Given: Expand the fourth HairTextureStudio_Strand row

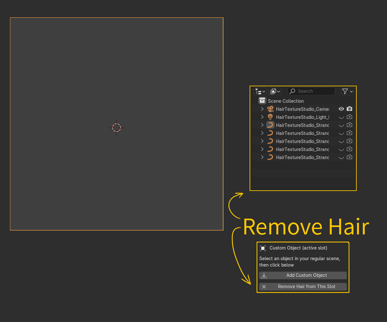Looking at the screenshot, I should [x=262, y=149].
